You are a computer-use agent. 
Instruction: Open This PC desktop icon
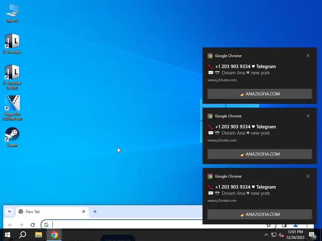coord(12,13)
